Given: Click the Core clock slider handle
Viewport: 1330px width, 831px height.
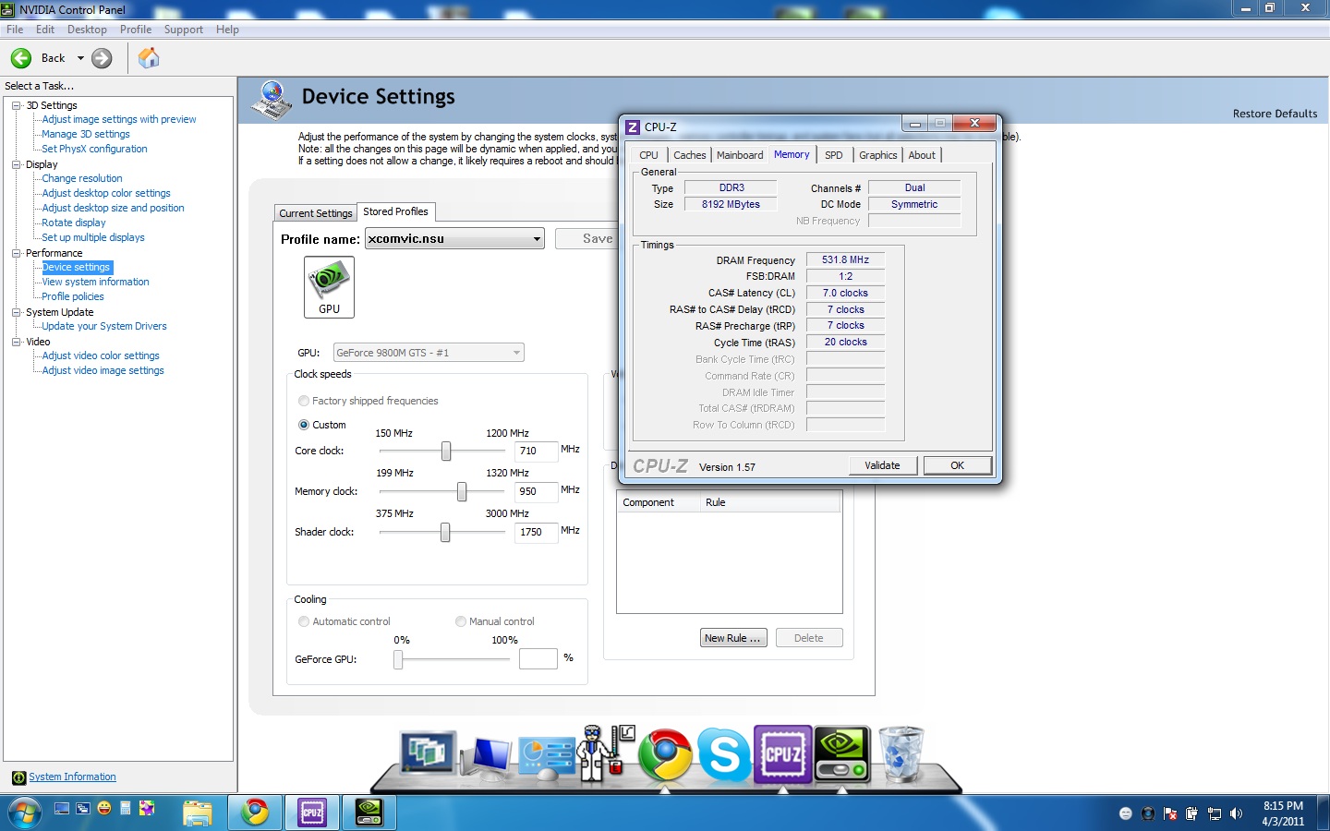Looking at the screenshot, I should (x=446, y=451).
